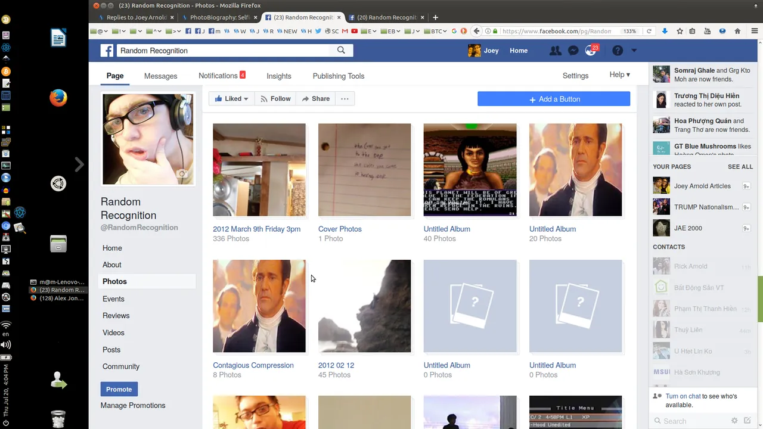Open the About sidebar item
Viewport: 763px width, 429px height.
[111, 265]
